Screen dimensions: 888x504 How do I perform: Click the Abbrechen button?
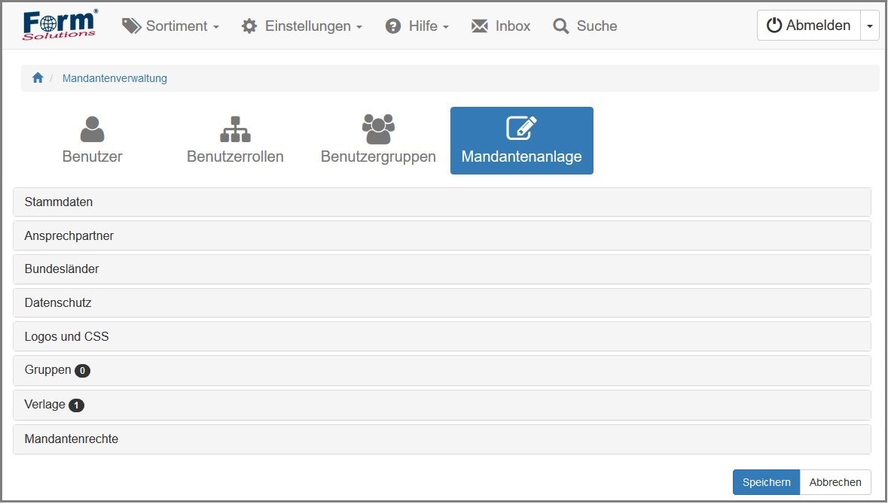835,482
